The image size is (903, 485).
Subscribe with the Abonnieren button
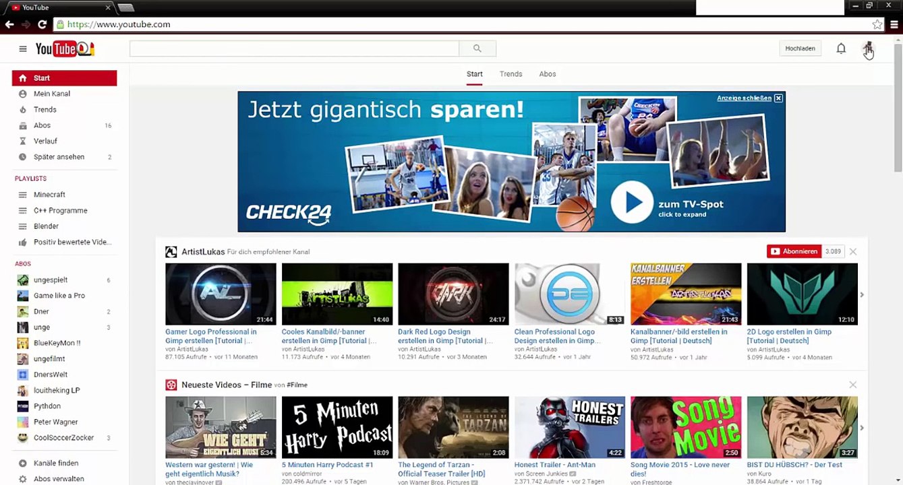coord(794,252)
